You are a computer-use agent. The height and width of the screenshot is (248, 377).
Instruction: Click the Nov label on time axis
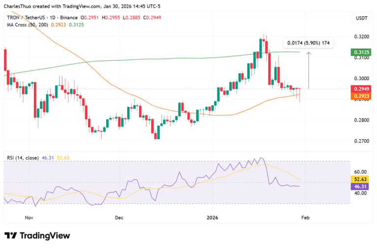(29, 218)
